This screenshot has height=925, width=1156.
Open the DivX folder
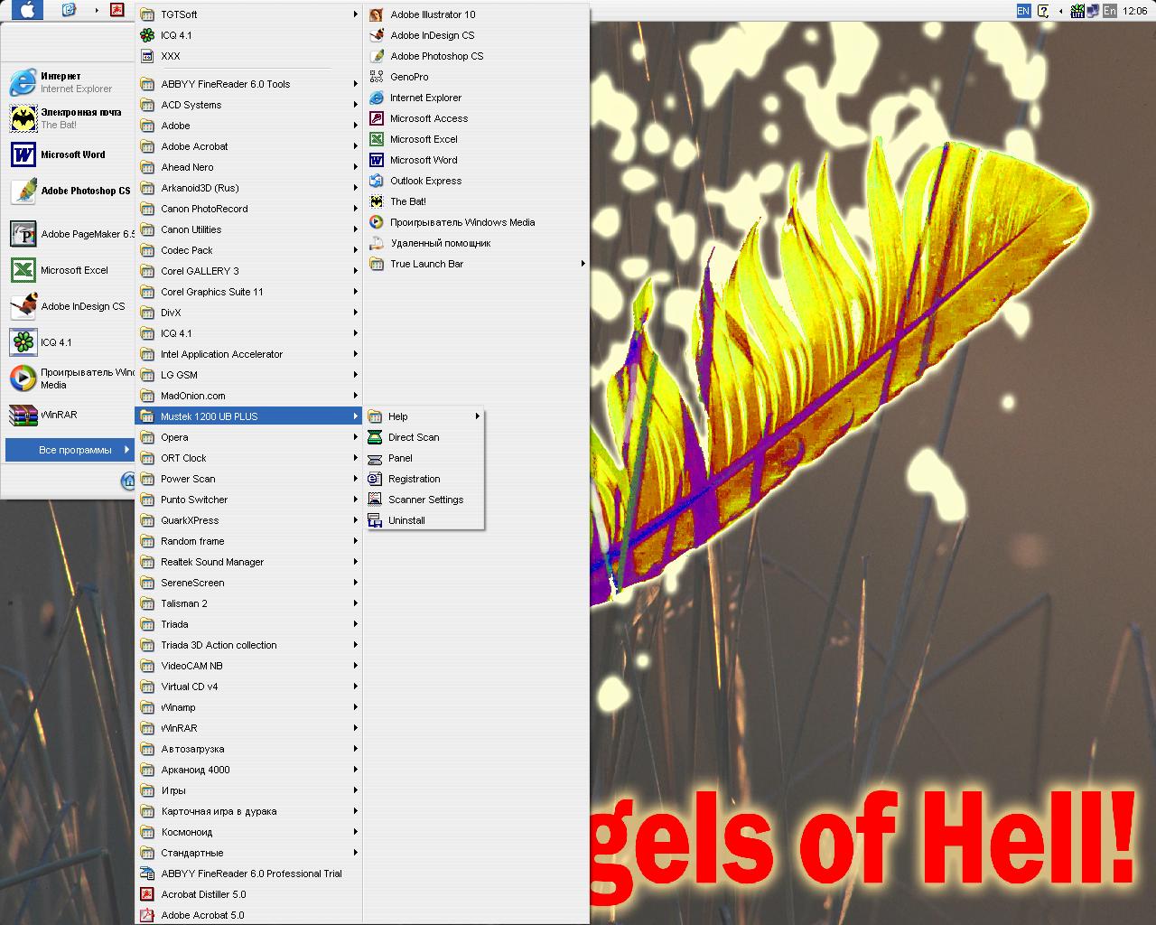click(248, 313)
